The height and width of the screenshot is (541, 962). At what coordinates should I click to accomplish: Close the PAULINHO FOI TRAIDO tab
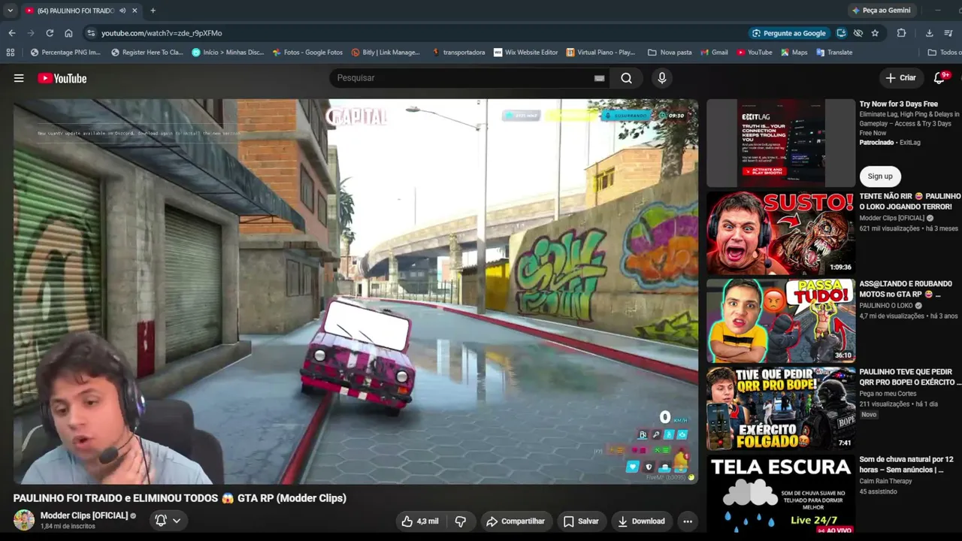pyautogui.click(x=135, y=11)
